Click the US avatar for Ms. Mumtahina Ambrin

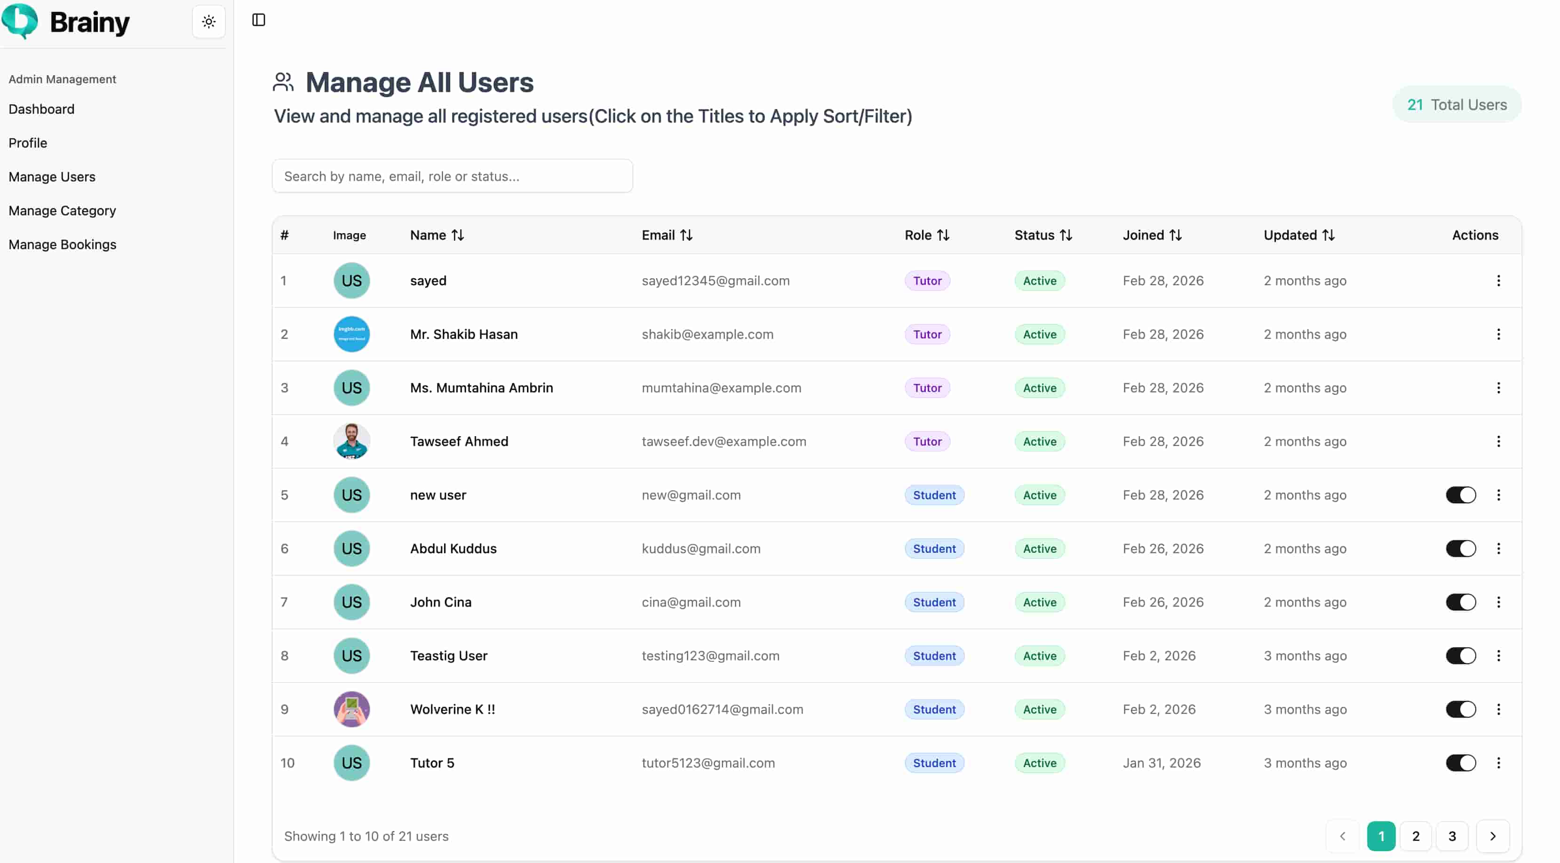coord(352,388)
